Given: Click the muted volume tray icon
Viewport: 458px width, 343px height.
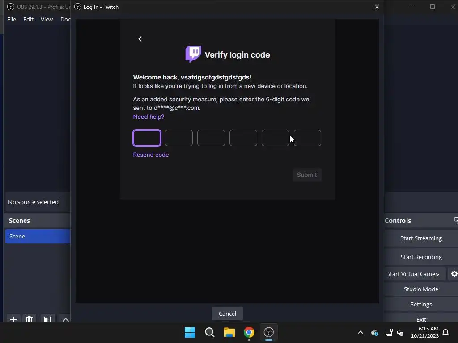Looking at the screenshot, I should click(x=400, y=332).
